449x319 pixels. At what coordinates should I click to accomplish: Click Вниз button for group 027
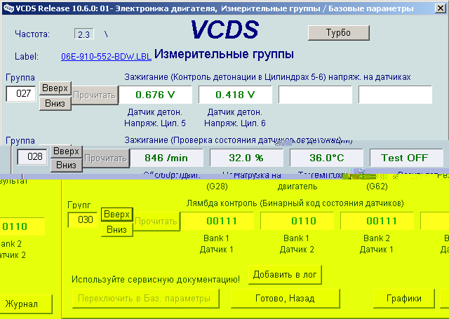point(55,103)
